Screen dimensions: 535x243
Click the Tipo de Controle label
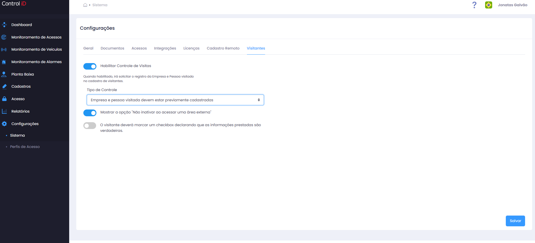pos(102,90)
